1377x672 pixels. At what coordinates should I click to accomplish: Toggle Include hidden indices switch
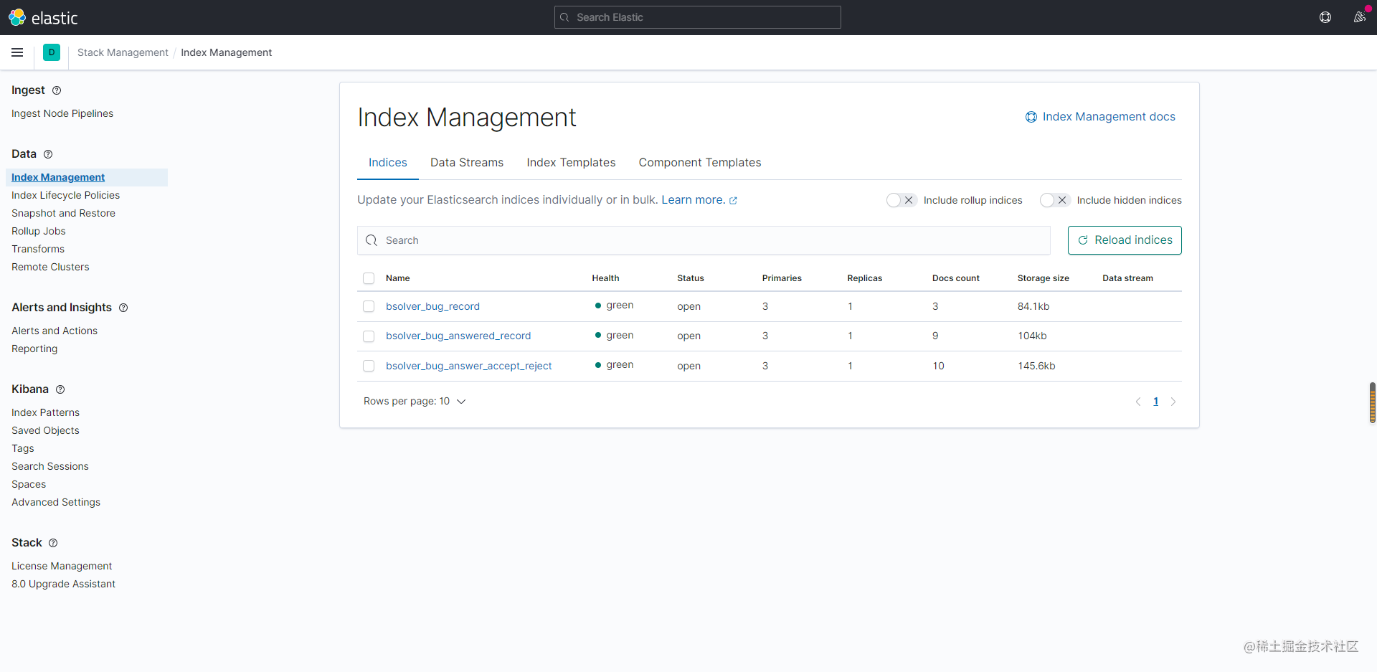point(1055,200)
